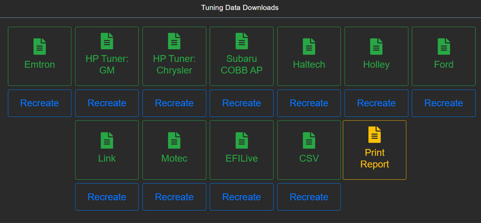The width and height of the screenshot is (481, 223).
Task: Recreate the Motec tuning file
Action: [174, 197]
